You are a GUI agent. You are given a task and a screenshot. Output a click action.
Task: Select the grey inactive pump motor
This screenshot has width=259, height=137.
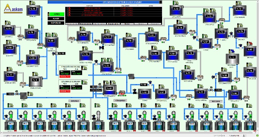98,115
